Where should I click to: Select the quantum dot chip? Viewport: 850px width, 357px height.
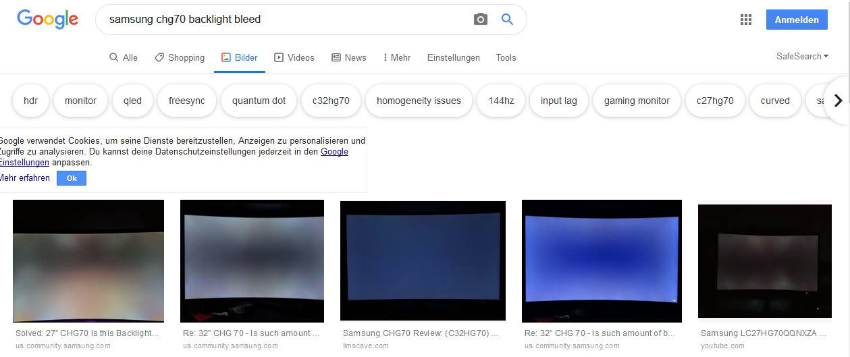tap(259, 101)
